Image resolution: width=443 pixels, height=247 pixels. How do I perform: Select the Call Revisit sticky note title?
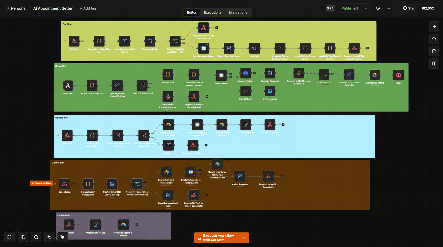point(64,216)
